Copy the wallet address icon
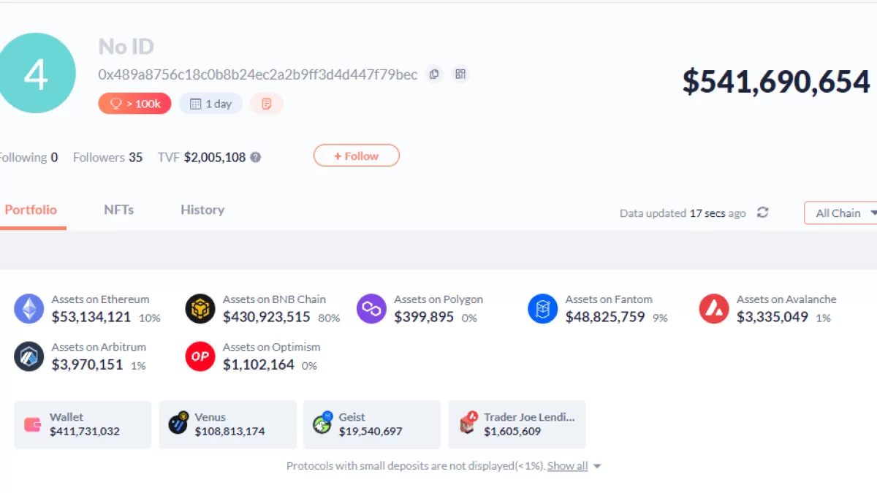877x493 pixels. click(434, 74)
